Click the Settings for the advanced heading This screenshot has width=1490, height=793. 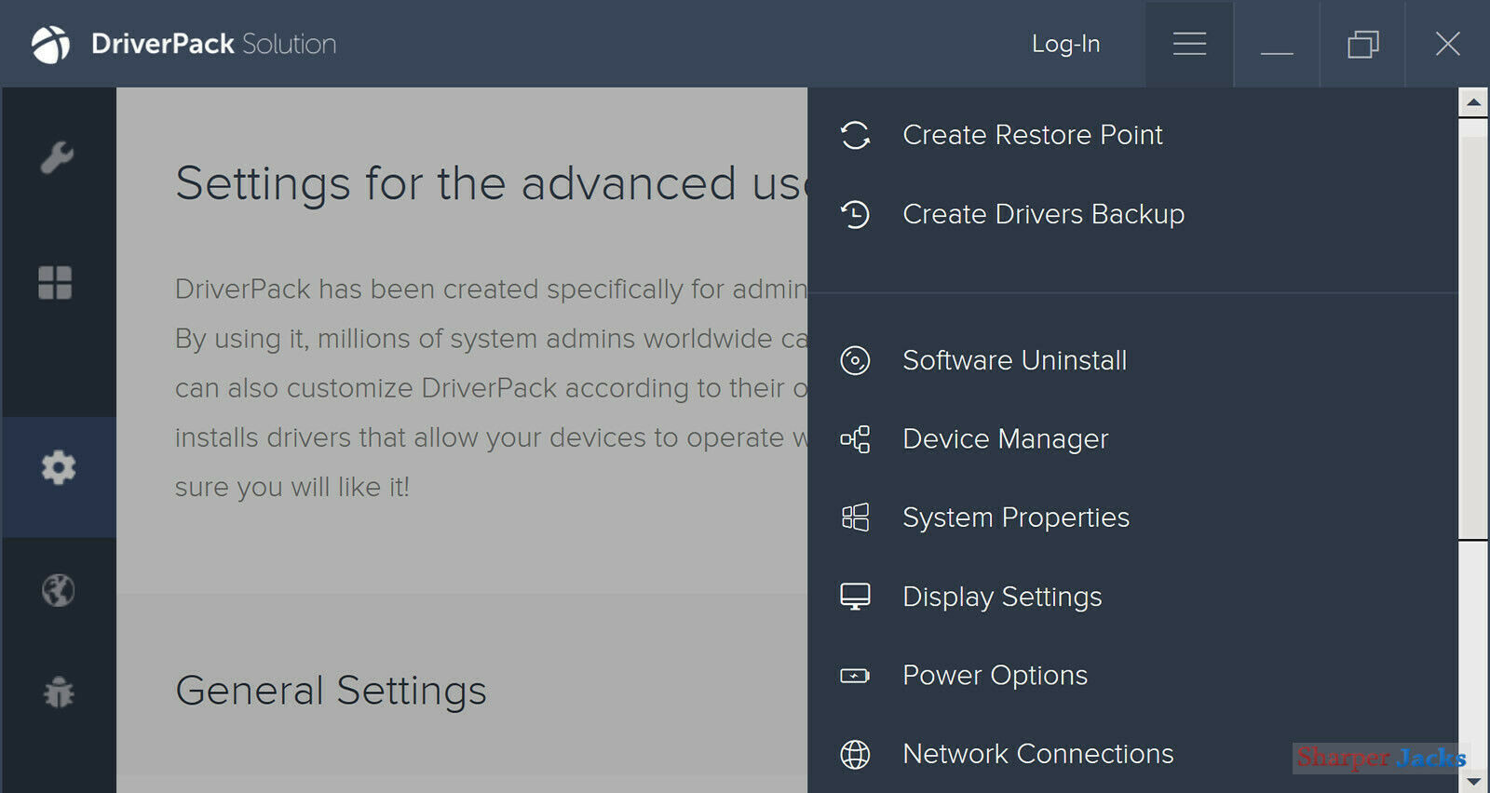coord(491,183)
